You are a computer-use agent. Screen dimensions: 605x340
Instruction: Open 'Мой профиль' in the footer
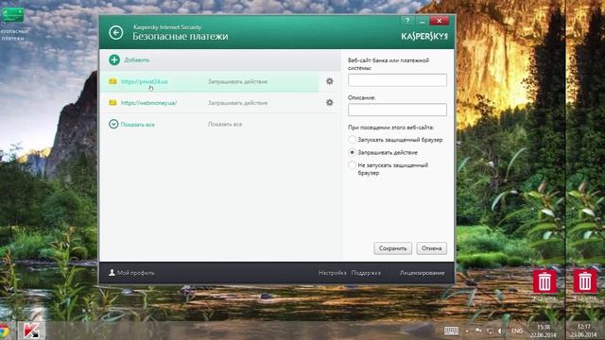coord(135,273)
